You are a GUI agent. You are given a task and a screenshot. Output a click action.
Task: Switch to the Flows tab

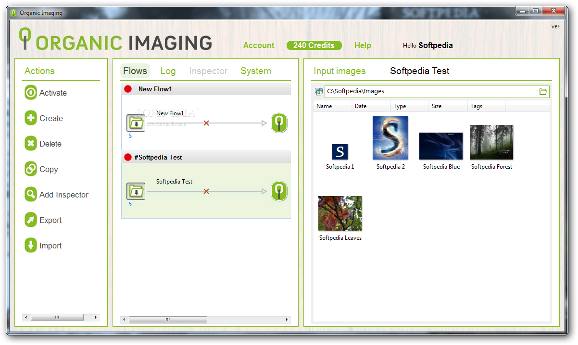pyautogui.click(x=135, y=71)
